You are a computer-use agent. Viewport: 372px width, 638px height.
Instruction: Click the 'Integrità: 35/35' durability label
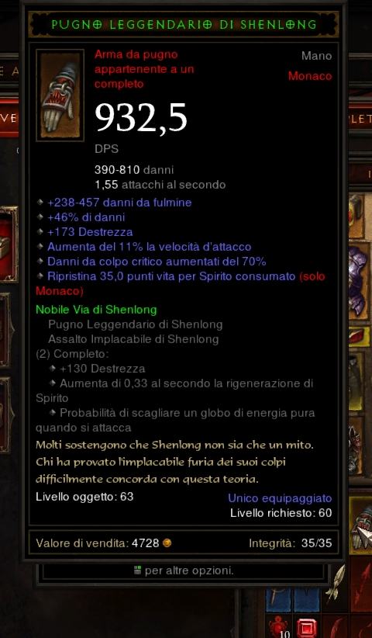(291, 543)
